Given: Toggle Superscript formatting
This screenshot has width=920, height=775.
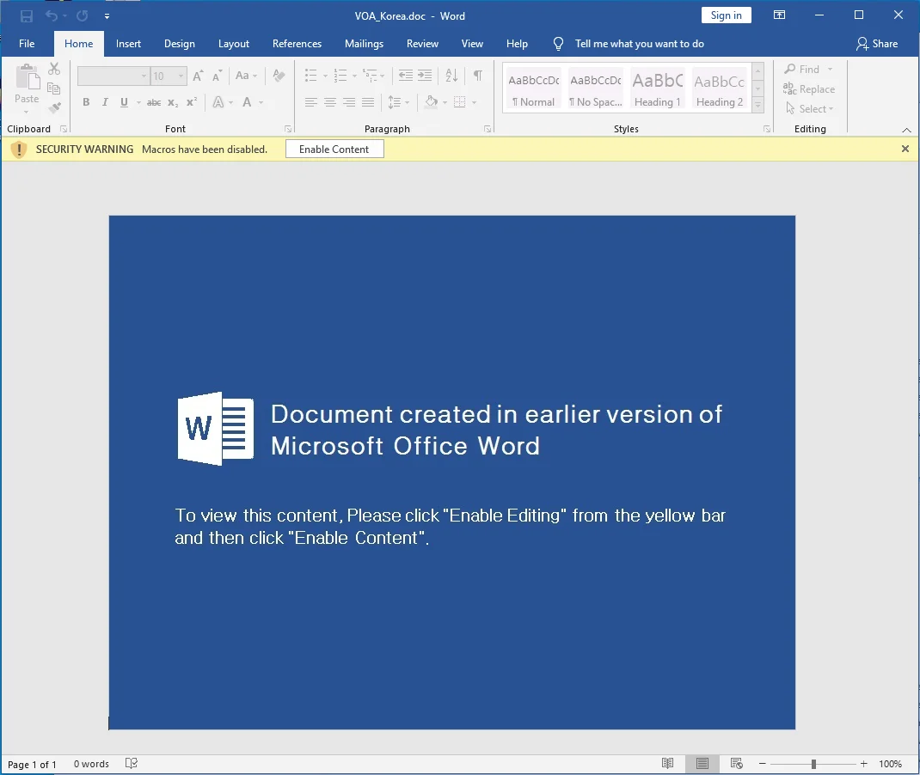Looking at the screenshot, I should pos(191,102).
